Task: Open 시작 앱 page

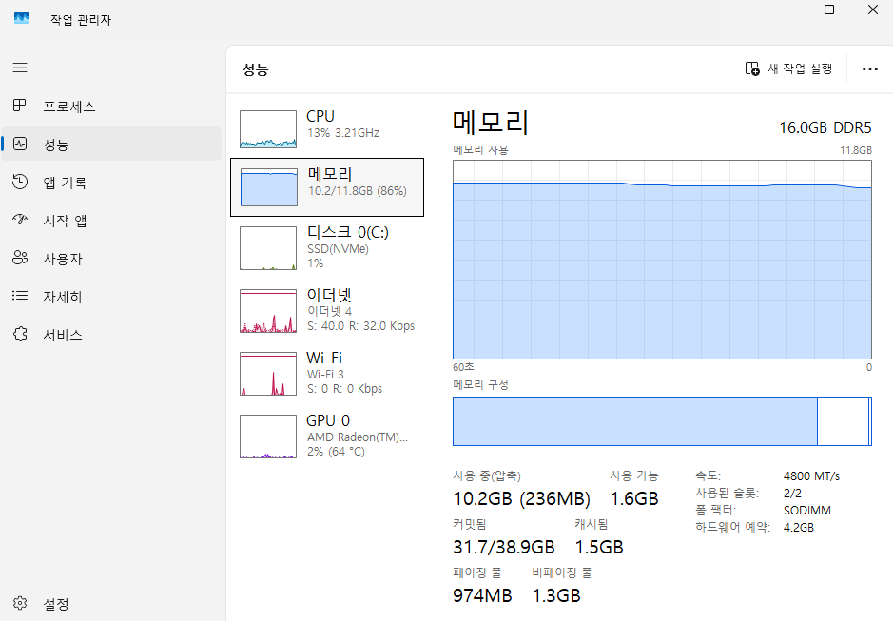Action: (x=111, y=221)
